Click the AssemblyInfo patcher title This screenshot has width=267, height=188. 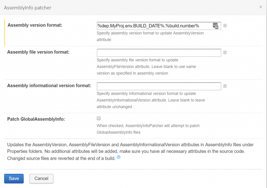28,8
